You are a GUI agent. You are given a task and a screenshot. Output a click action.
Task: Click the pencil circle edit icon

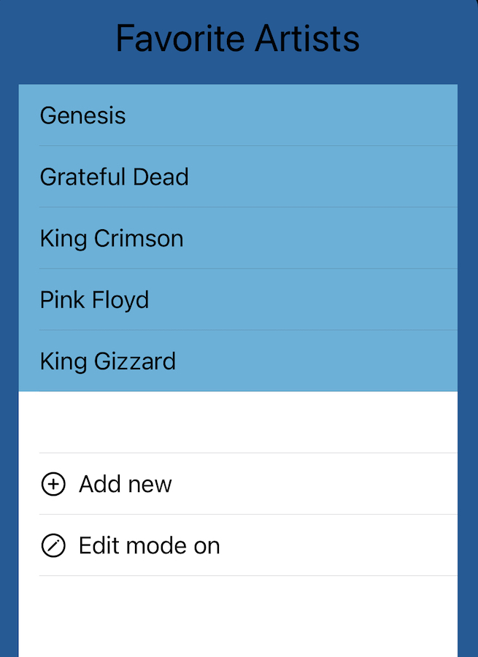pos(53,545)
